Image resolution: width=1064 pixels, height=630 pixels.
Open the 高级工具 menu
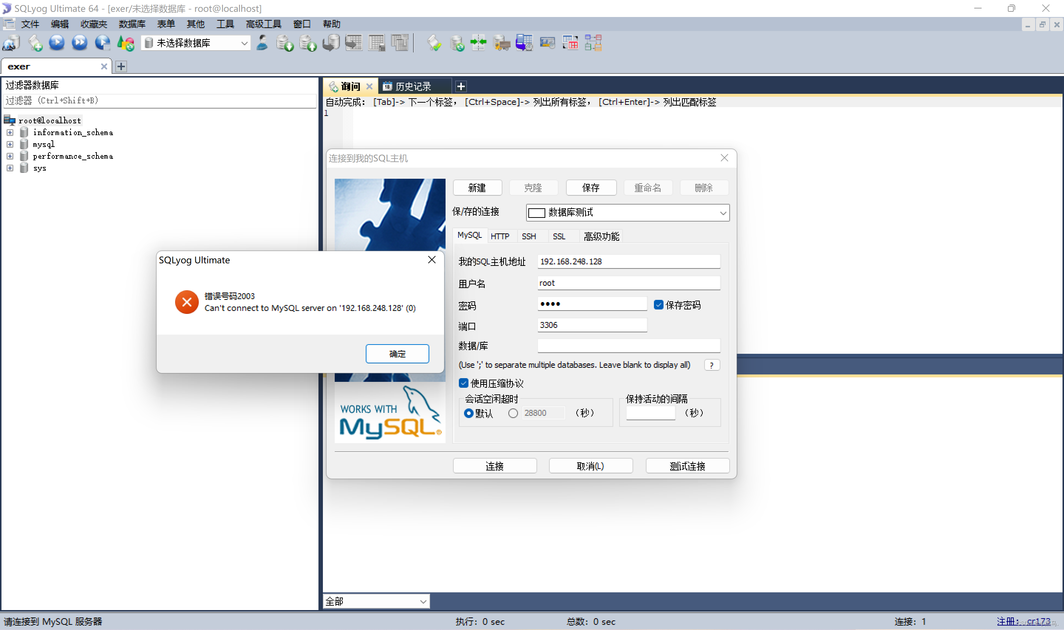[263, 24]
